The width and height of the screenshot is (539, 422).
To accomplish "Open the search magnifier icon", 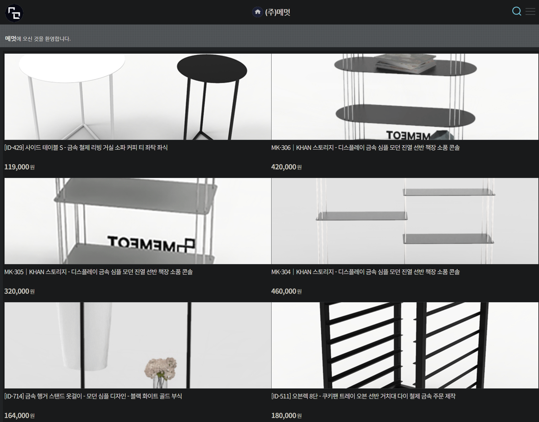I will click(516, 11).
